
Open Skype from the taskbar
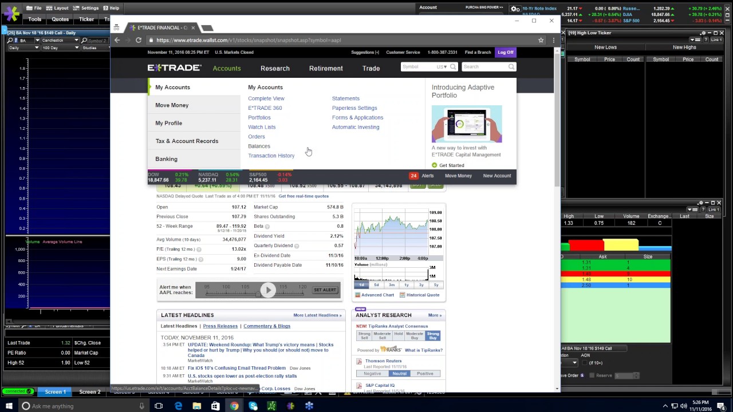click(x=253, y=406)
